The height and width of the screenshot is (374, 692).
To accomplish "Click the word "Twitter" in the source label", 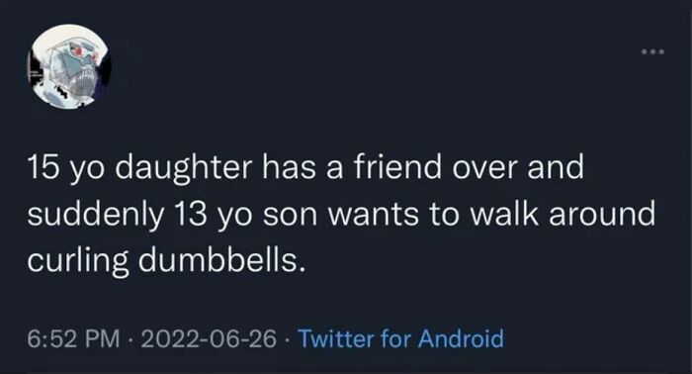I will (x=337, y=339).
